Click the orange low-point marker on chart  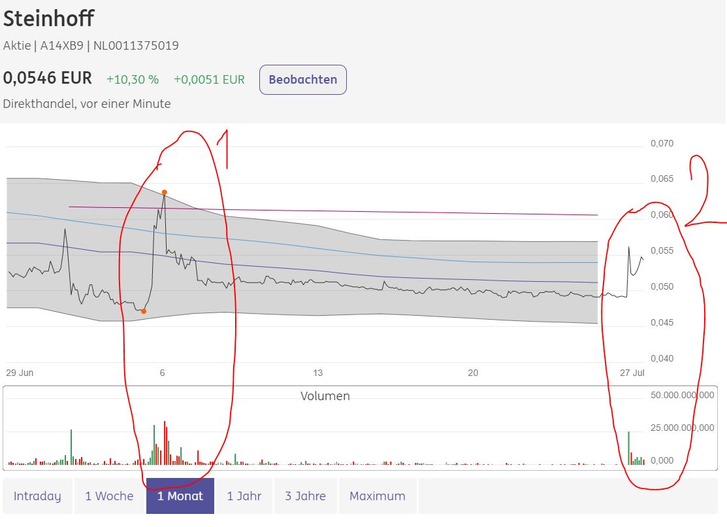(144, 311)
